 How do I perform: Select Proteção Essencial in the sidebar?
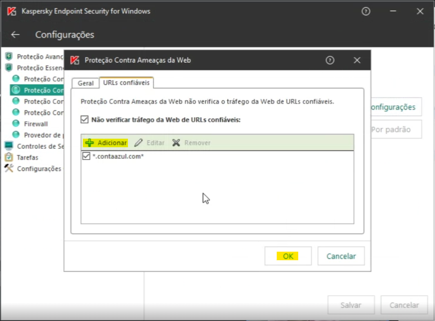pyautogui.click(x=40, y=68)
